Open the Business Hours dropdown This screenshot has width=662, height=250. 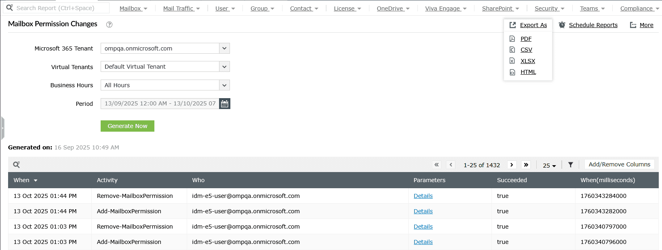pyautogui.click(x=224, y=85)
